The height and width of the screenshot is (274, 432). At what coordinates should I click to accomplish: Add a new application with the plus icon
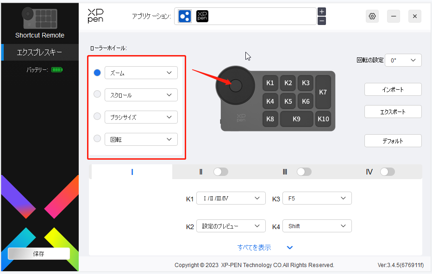[321, 11]
